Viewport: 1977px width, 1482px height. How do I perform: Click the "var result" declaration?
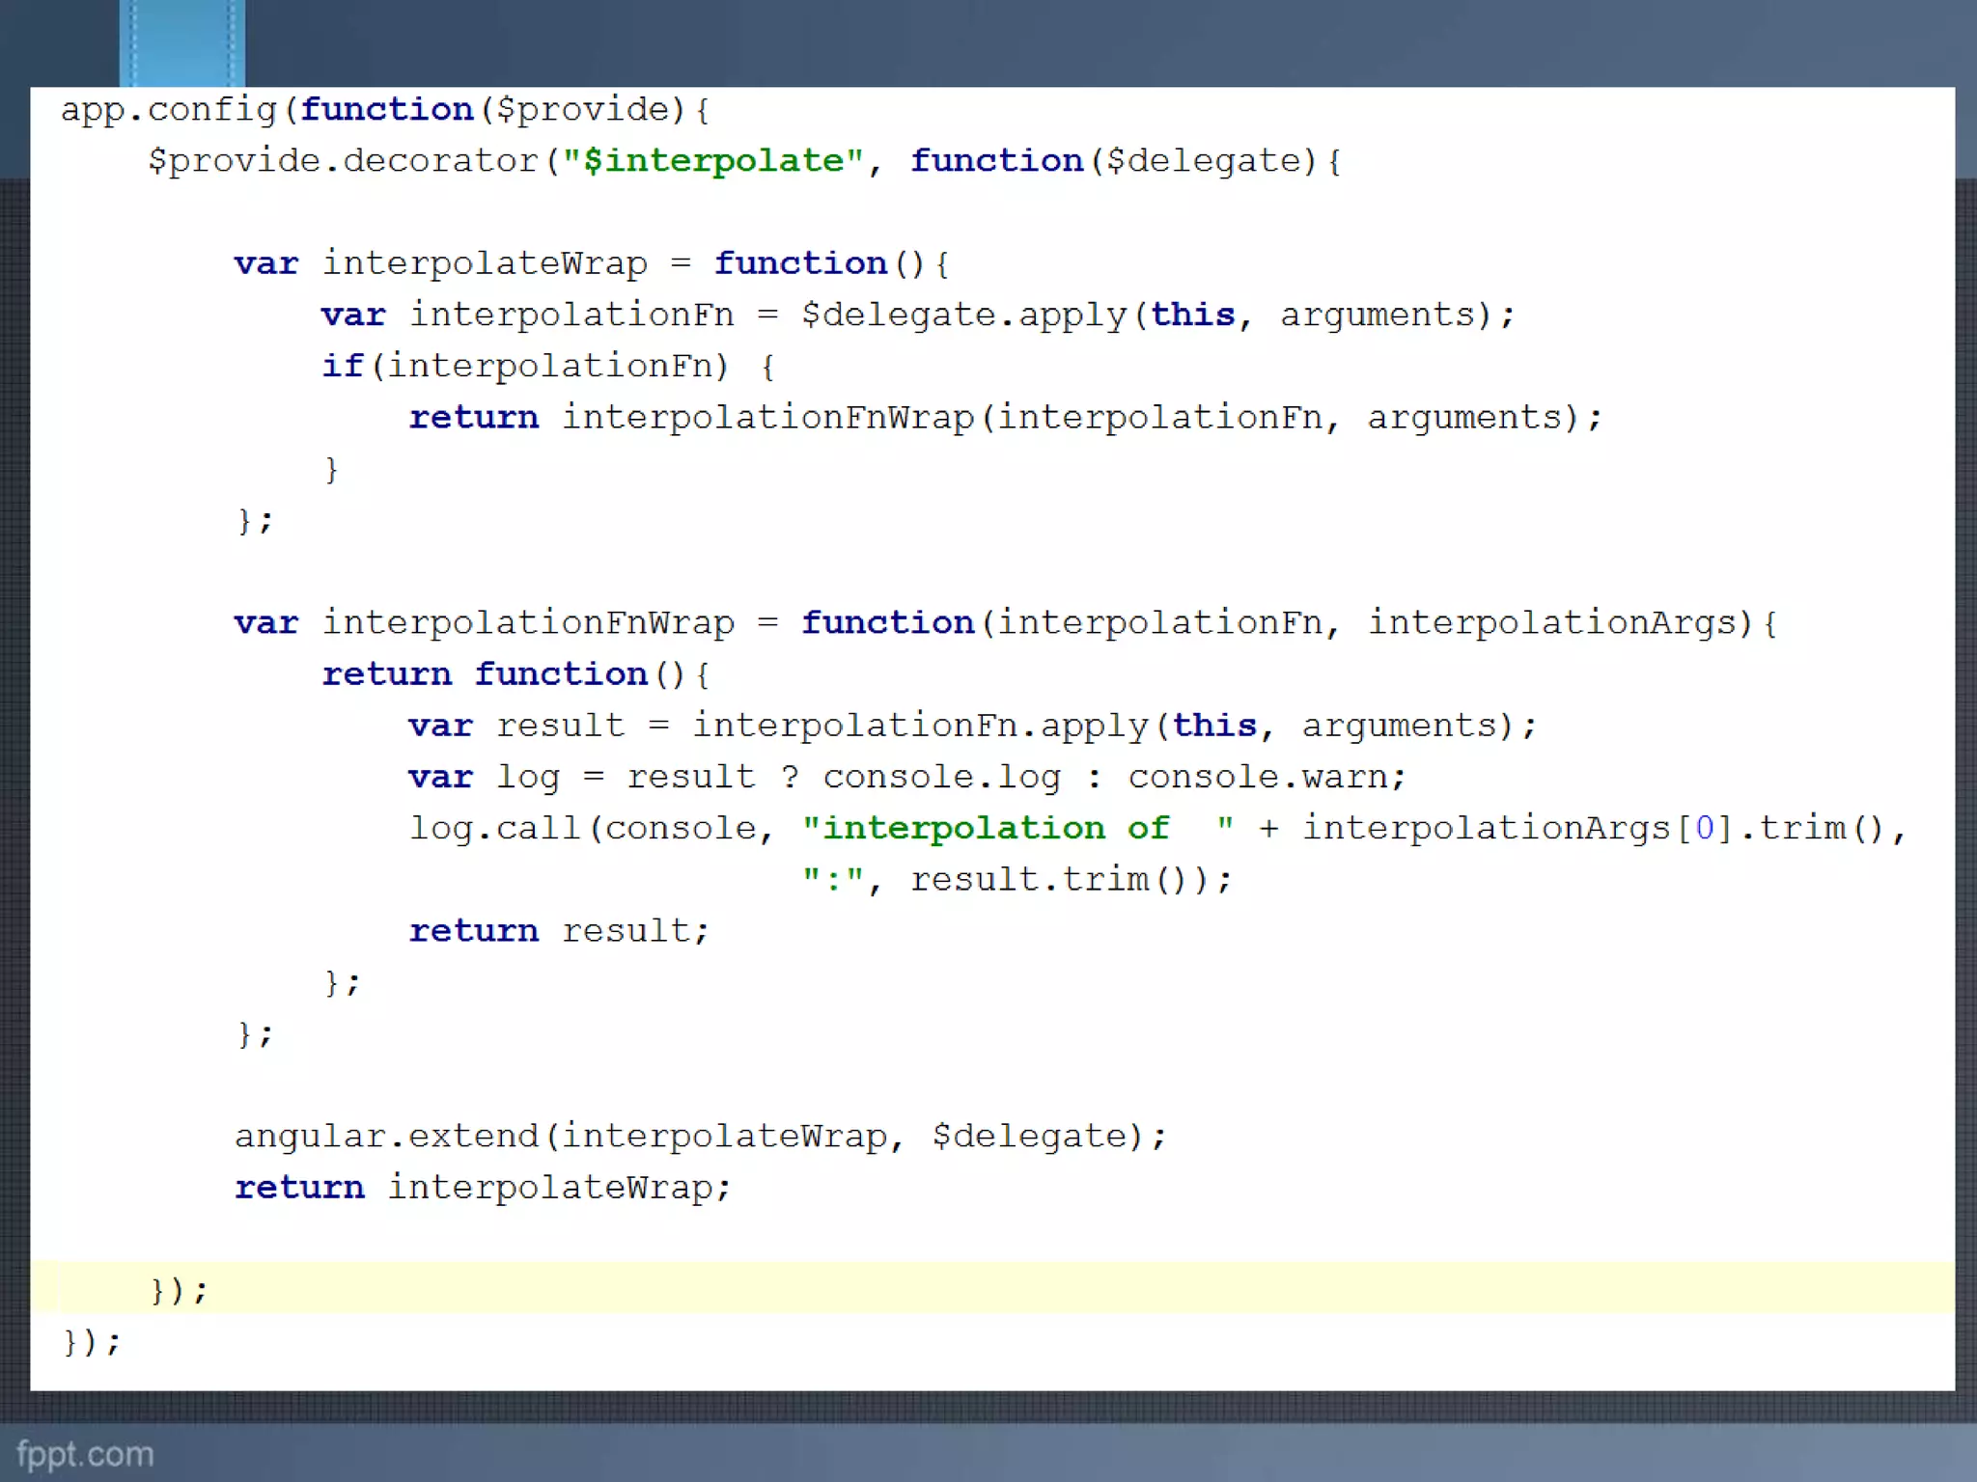click(516, 726)
